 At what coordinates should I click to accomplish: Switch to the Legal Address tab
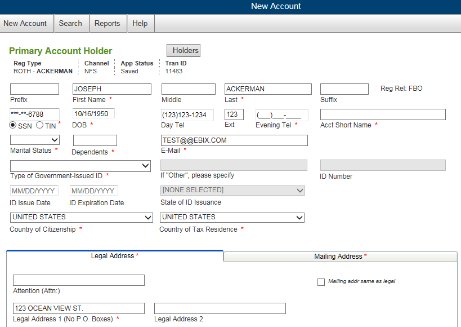click(x=113, y=255)
